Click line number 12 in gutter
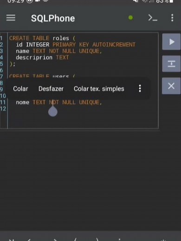 point(3,109)
